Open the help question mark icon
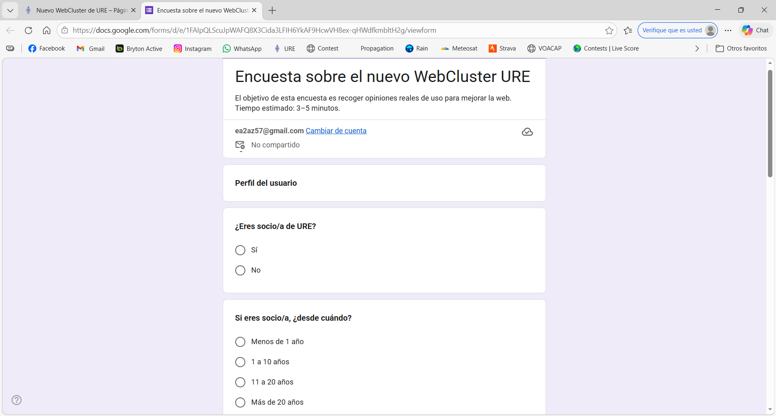Screen dimensions: 776x416 [17, 400]
